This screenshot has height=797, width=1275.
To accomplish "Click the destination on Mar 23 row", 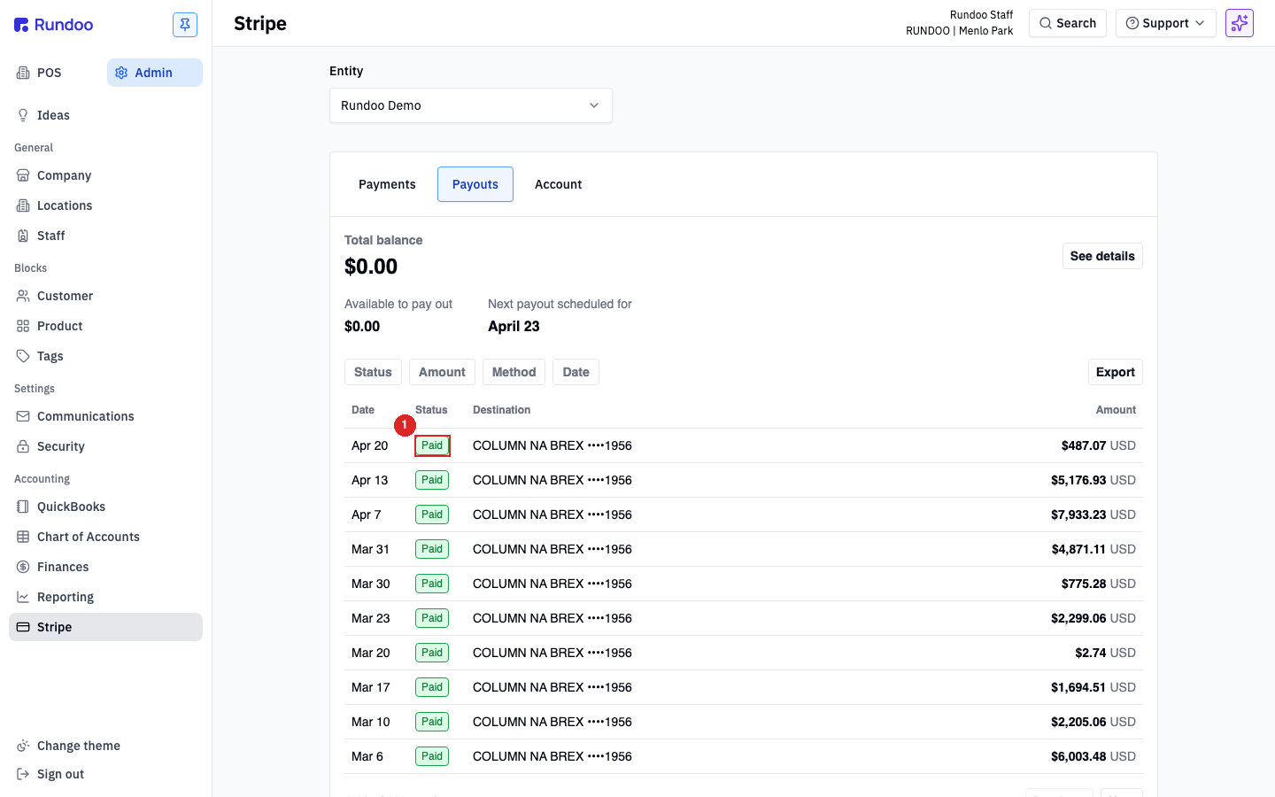I will tap(552, 618).
